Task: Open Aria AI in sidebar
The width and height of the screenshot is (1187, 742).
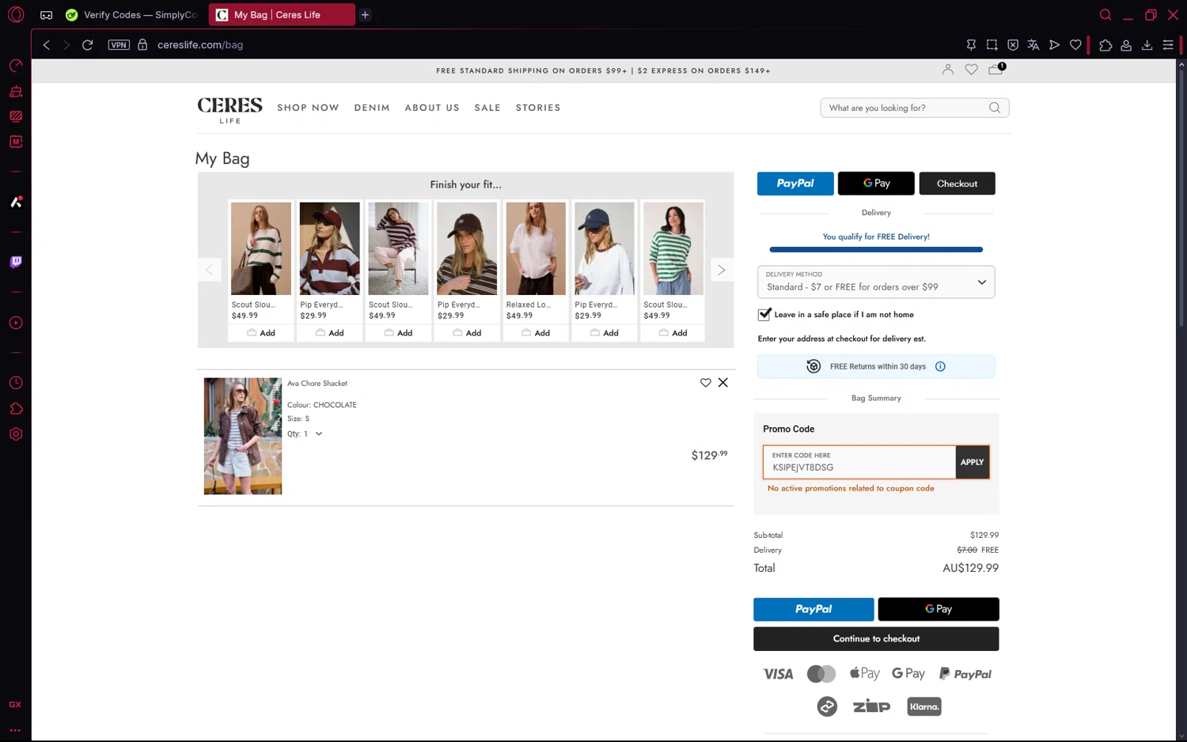Action: pyautogui.click(x=16, y=202)
